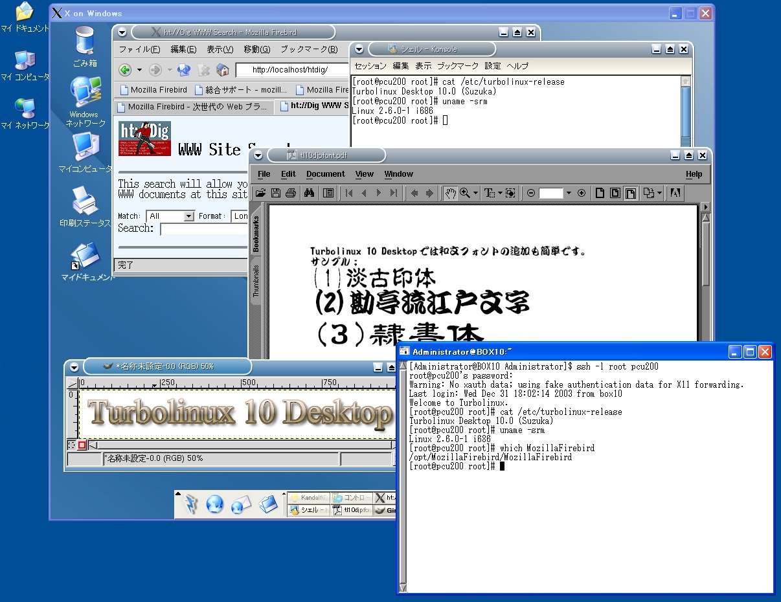The width and height of the screenshot is (781, 602).
Task: Click green Back arrow in Firebird
Action: [124, 70]
